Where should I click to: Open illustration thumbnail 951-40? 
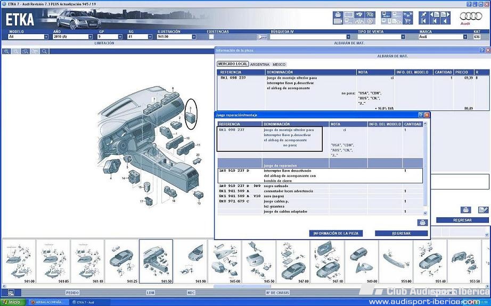[x=430, y=262]
